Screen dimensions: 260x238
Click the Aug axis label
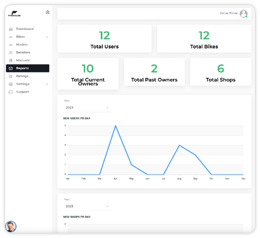pyautogui.click(x=179, y=178)
